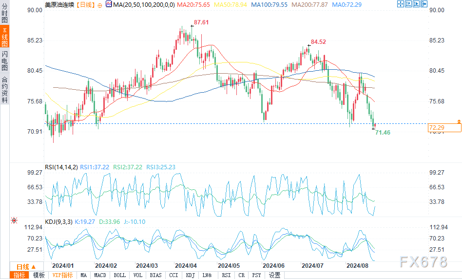Select the K线图 side tab
The image size is (462, 279).
4,37
